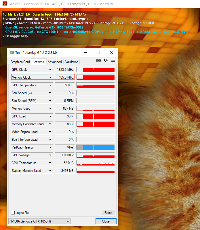Click the GPU Clock history graph
This screenshot has width=200, height=230.
(96, 70)
